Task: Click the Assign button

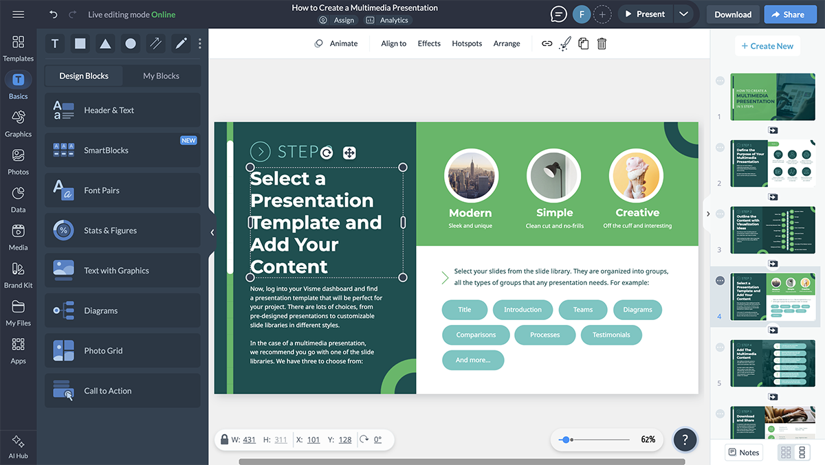Action: 337,21
